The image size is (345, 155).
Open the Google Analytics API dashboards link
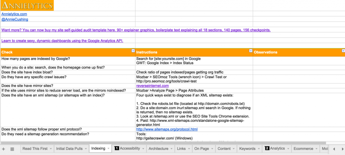[x=62, y=41]
